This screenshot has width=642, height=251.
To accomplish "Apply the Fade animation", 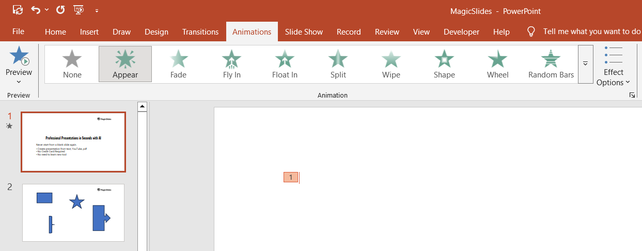I will [x=178, y=65].
